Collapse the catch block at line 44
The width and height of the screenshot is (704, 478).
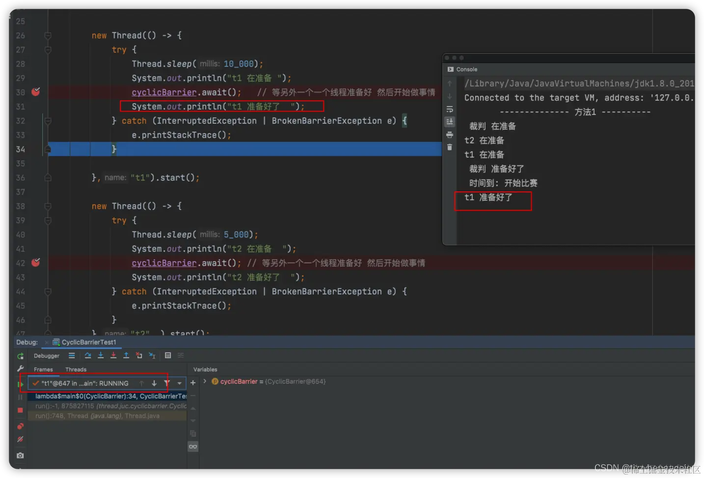tap(48, 292)
